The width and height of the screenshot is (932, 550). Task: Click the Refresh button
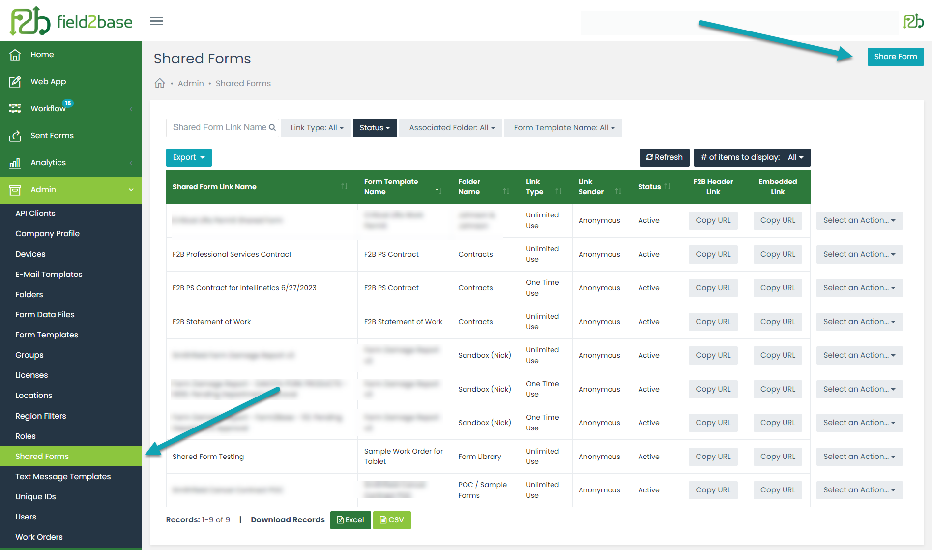click(664, 157)
